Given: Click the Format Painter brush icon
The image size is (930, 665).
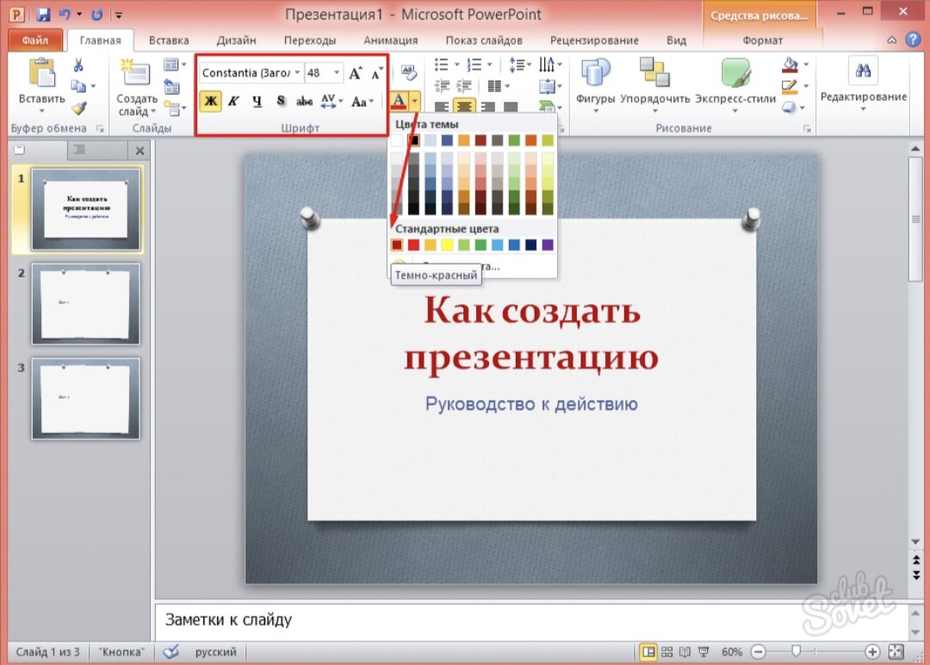Looking at the screenshot, I should point(79,109).
